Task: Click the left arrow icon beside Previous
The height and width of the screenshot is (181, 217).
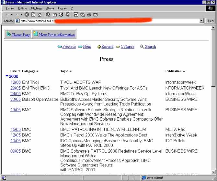Action: tap(59, 47)
